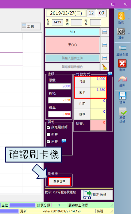Click the hour field showing 12
Viewport: 131px width, 214px height.
[91, 13]
